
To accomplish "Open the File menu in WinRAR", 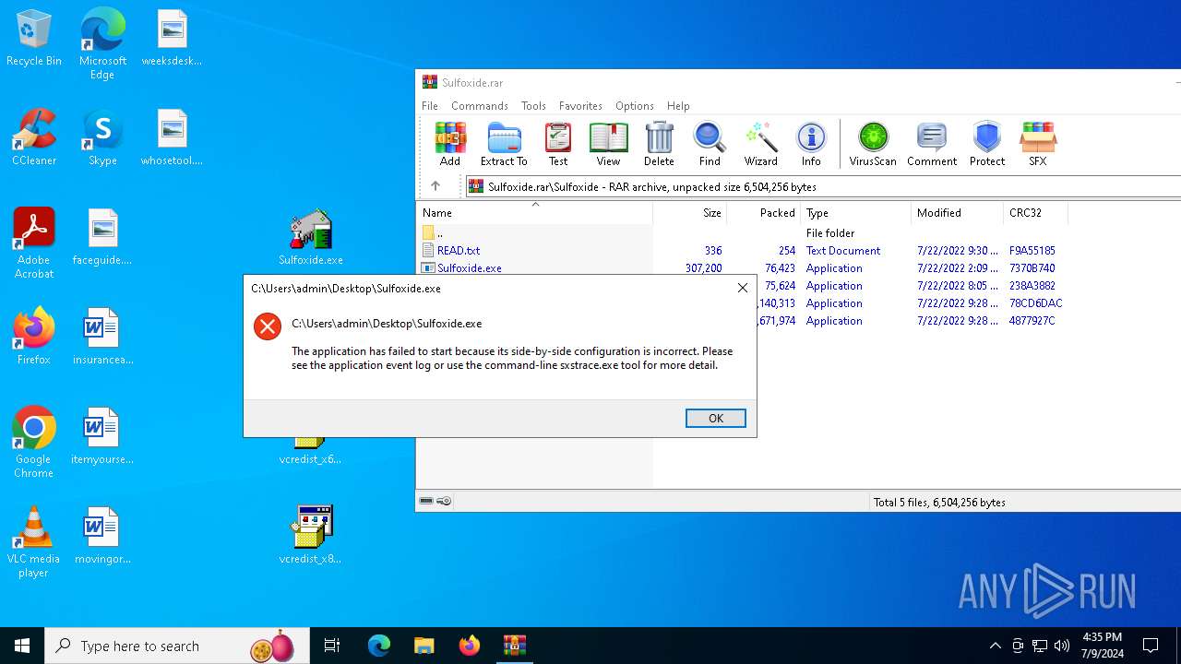I will pyautogui.click(x=430, y=106).
